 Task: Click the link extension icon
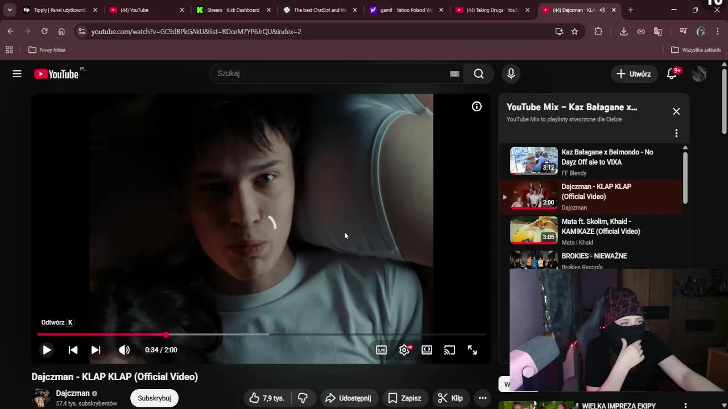[641, 31]
